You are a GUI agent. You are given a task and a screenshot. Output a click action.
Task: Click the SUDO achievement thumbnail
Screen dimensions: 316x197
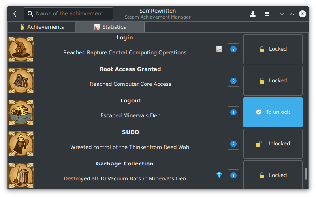click(21, 144)
